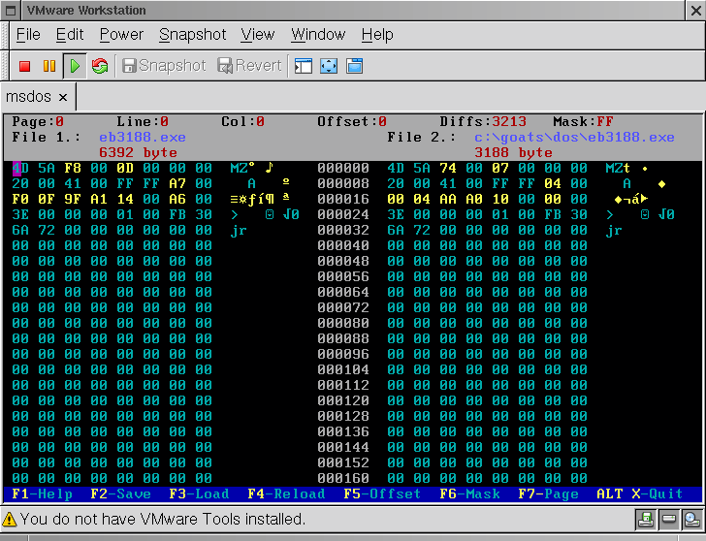This screenshot has height=541, width=706.
Task: Open the Edit menu
Action: point(70,34)
